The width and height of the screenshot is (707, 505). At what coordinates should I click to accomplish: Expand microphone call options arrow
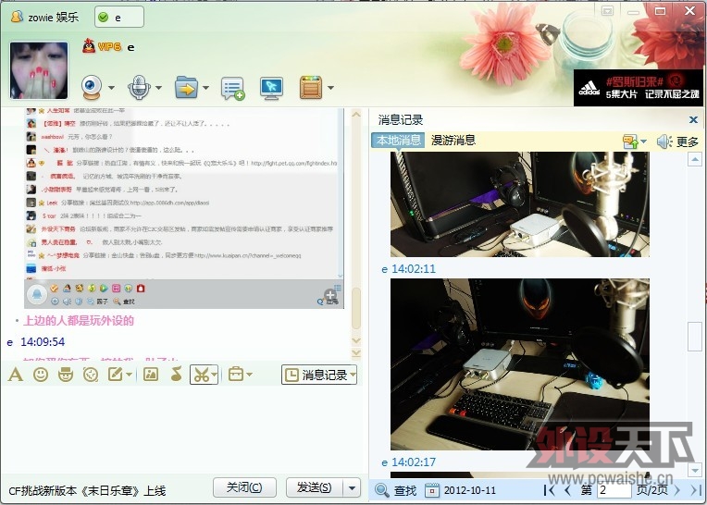click(x=158, y=88)
